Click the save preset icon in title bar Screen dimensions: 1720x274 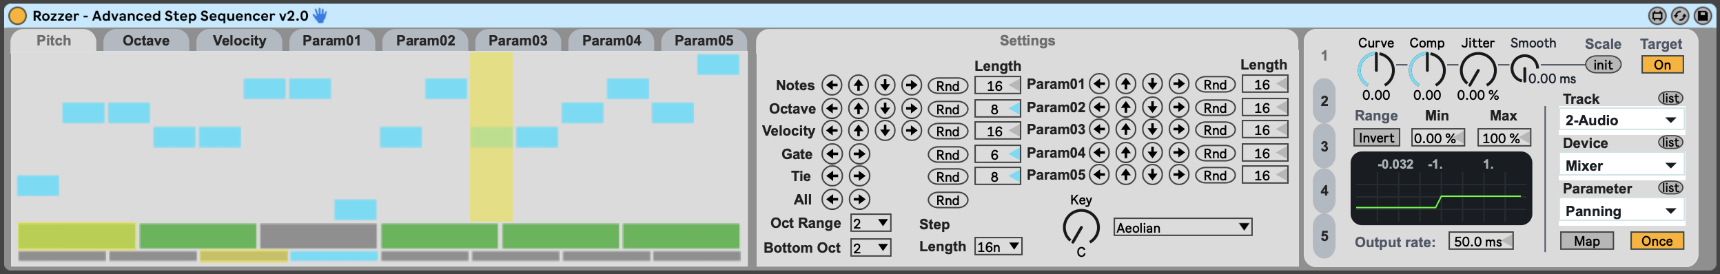1703,15
